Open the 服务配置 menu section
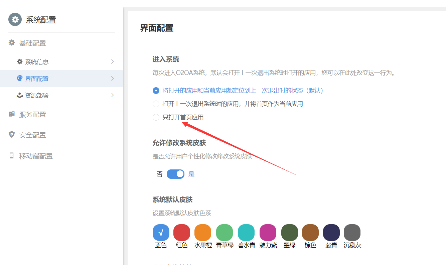 coord(32,114)
